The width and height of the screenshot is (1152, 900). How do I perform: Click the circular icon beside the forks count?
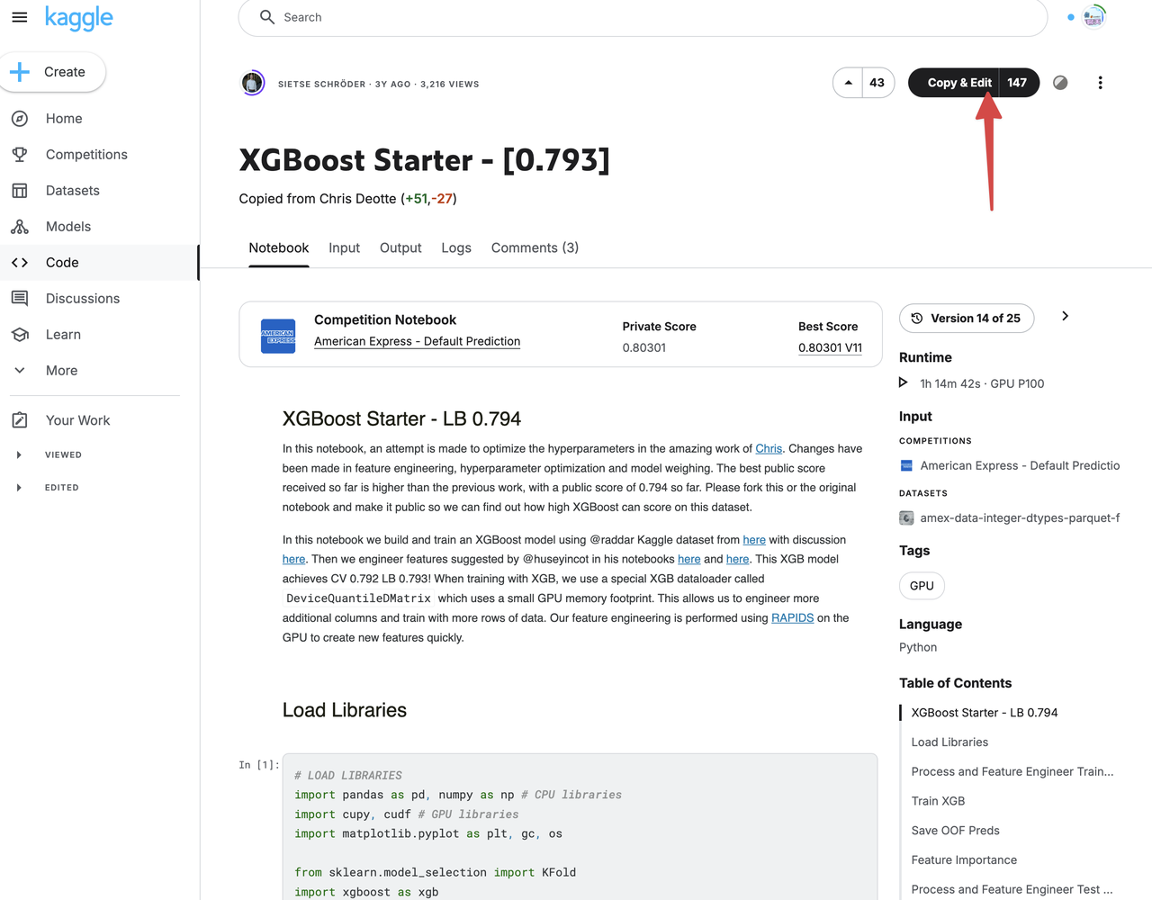click(x=1060, y=83)
